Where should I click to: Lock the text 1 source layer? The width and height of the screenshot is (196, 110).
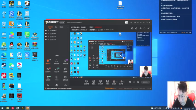(48, 40)
